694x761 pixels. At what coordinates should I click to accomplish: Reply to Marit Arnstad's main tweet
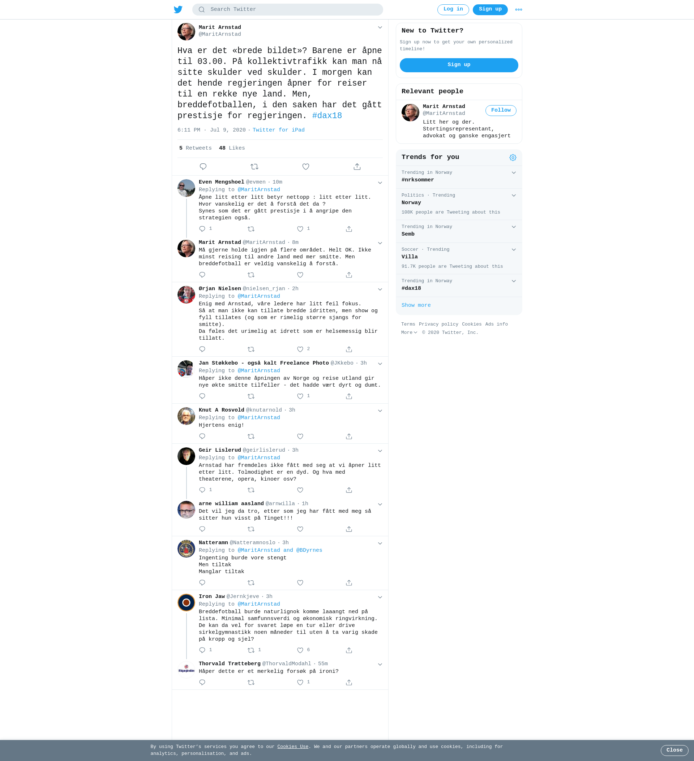203,167
